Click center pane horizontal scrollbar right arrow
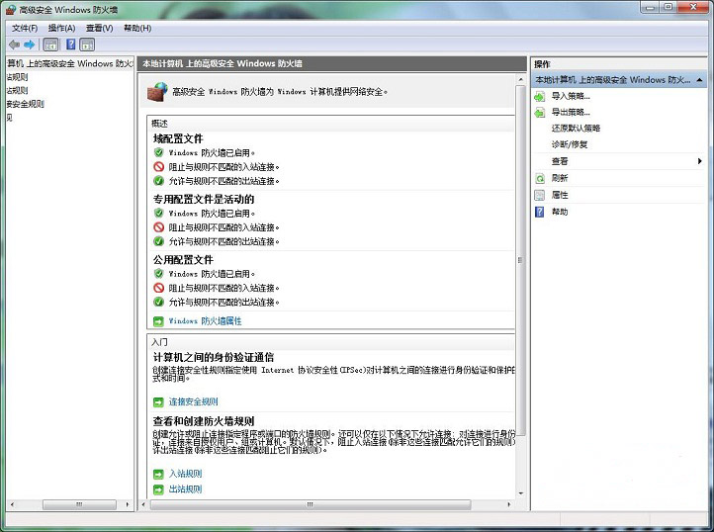Viewport: 714px width, 532px height. pos(509,504)
